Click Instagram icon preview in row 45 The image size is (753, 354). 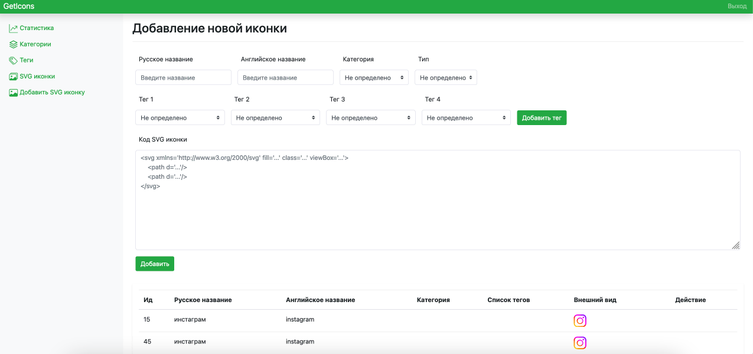[580, 343]
